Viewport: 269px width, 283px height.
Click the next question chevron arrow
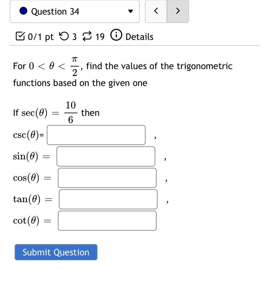click(x=178, y=11)
